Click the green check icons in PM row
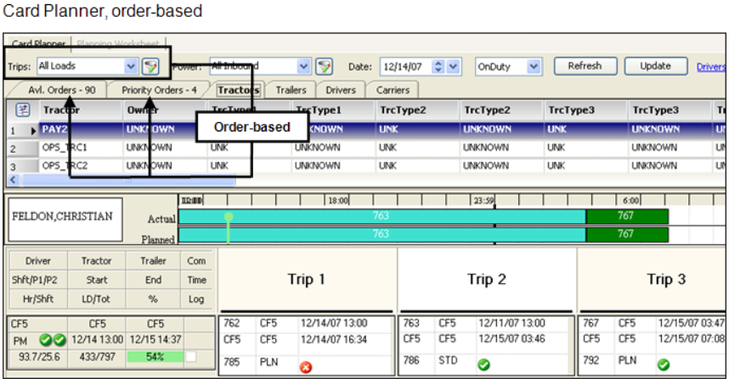 click(x=52, y=340)
